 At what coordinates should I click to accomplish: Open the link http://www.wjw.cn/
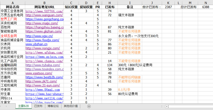click(39, 36)
